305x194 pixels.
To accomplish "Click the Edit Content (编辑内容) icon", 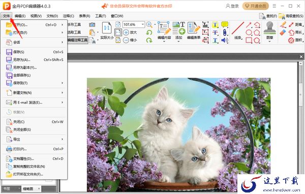I will pos(164,28).
